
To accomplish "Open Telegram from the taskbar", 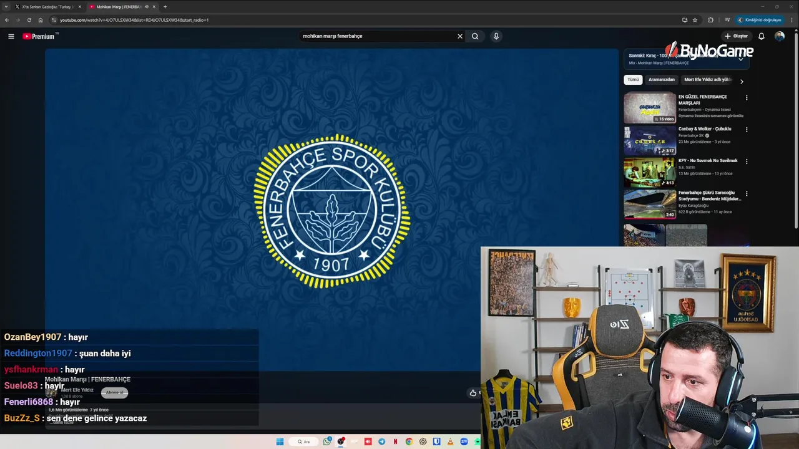I will pyautogui.click(x=381, y=442).
